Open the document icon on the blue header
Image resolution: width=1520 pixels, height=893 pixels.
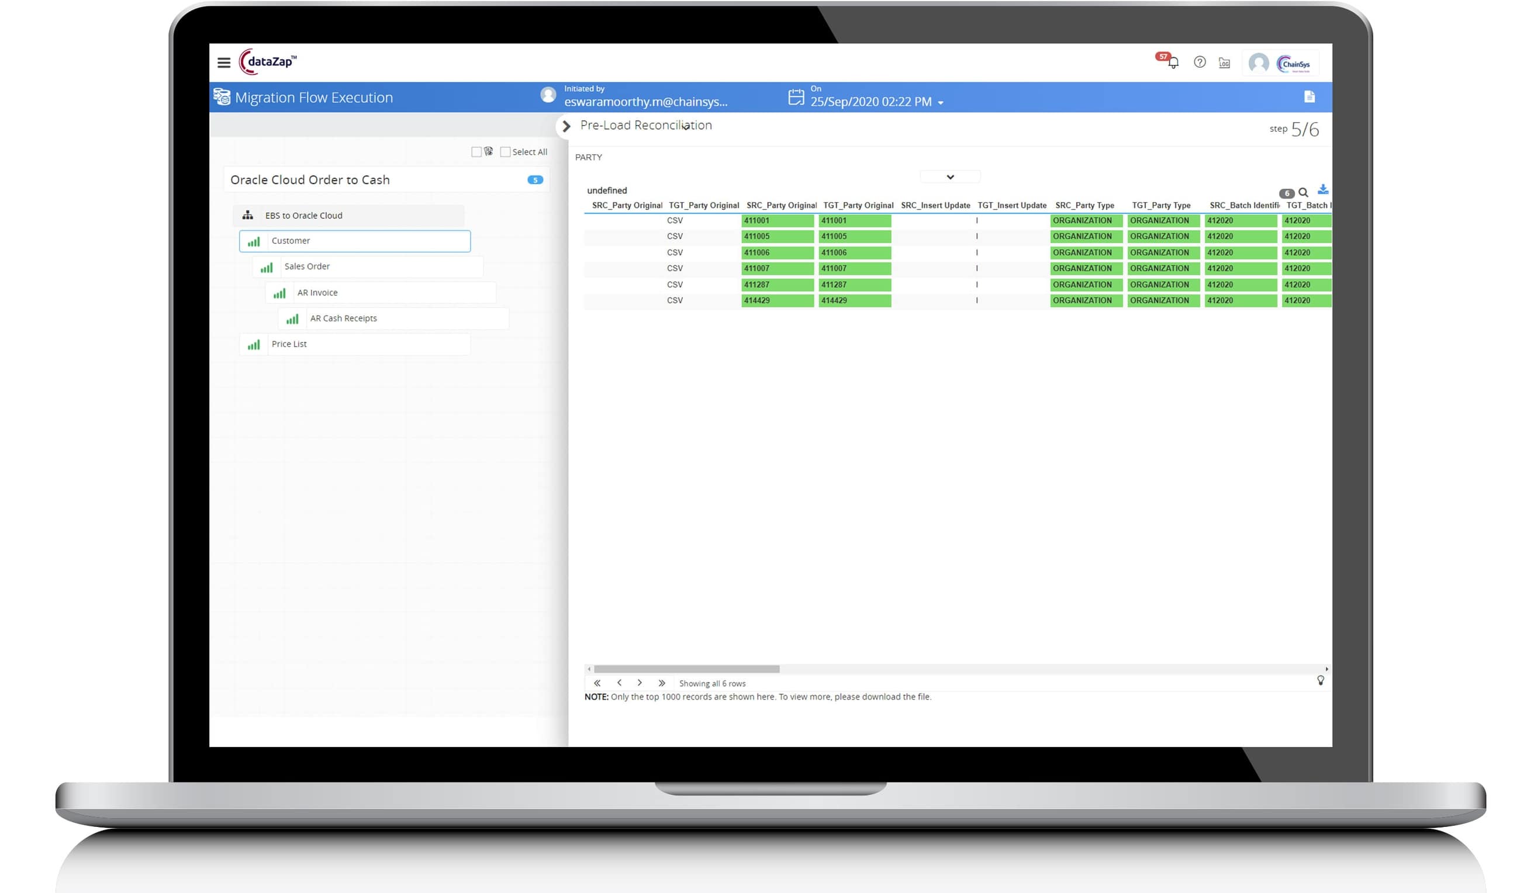click(x=1310, y=96)
